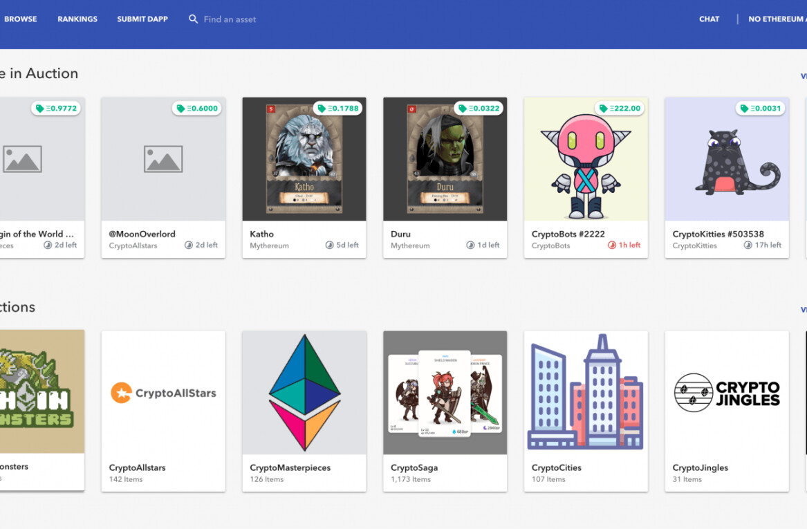Click the 0.6000 price tag badge

197,108
